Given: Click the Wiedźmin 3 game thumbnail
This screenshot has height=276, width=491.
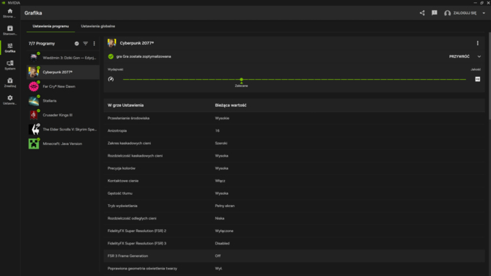Looking at the screenshot, I should pos(34,58).
